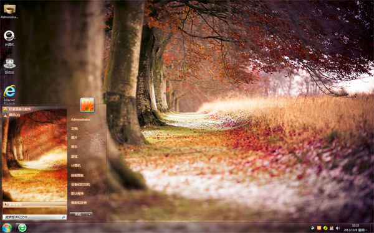
Task: Click the 关机 shutdown button
Action: (79, 214)
